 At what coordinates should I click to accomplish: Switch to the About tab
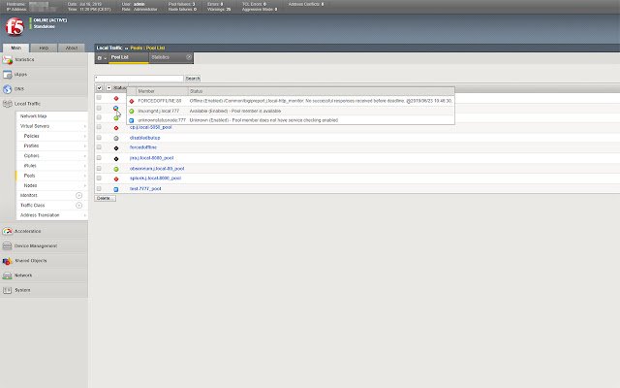pos(72,48)
